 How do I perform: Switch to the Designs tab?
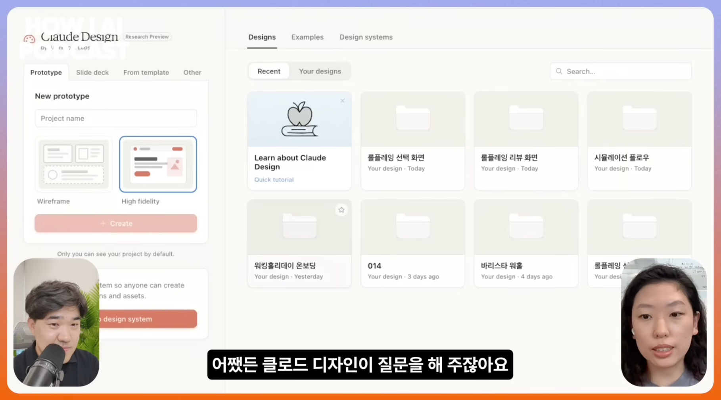pos(262,37)
